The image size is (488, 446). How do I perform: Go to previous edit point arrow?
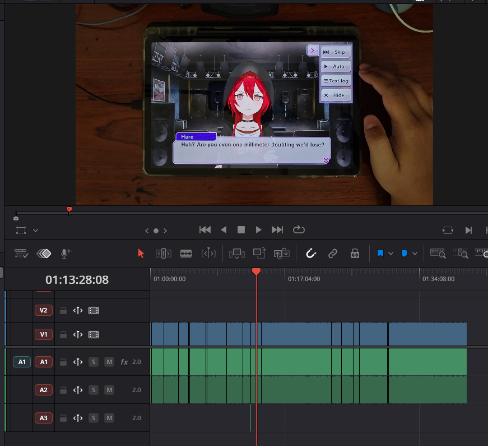[x=147, y=231]
